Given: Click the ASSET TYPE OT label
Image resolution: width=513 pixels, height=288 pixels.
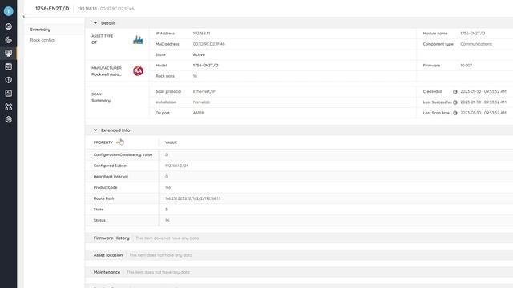Looking at the screenshot, I should [x=102, y=39].
